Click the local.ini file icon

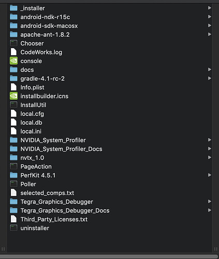pos(13,131)
